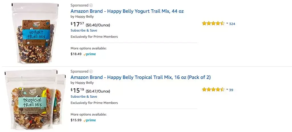
Task: Select the $15.99 more options price
Action: 76,120
